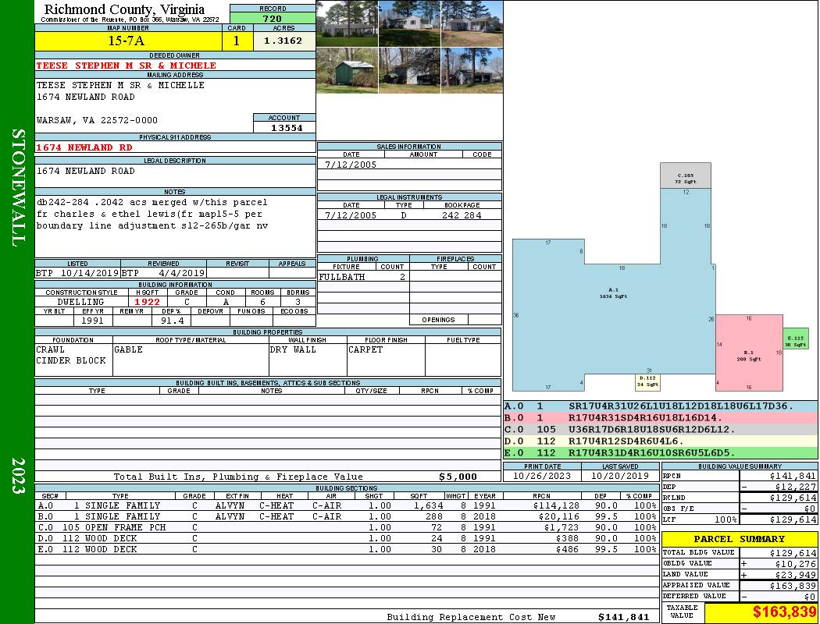Click the LAND VALUE $23,949
This screenshot has width=820, height=624.
pos(796,574)
